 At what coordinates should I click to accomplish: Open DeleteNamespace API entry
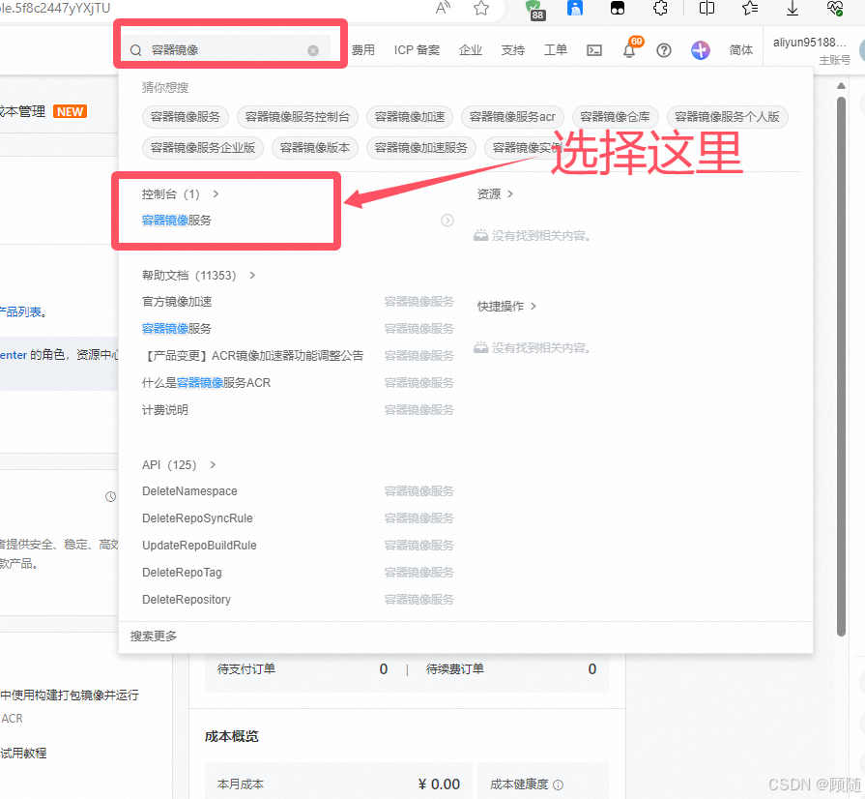coord(189,491)
